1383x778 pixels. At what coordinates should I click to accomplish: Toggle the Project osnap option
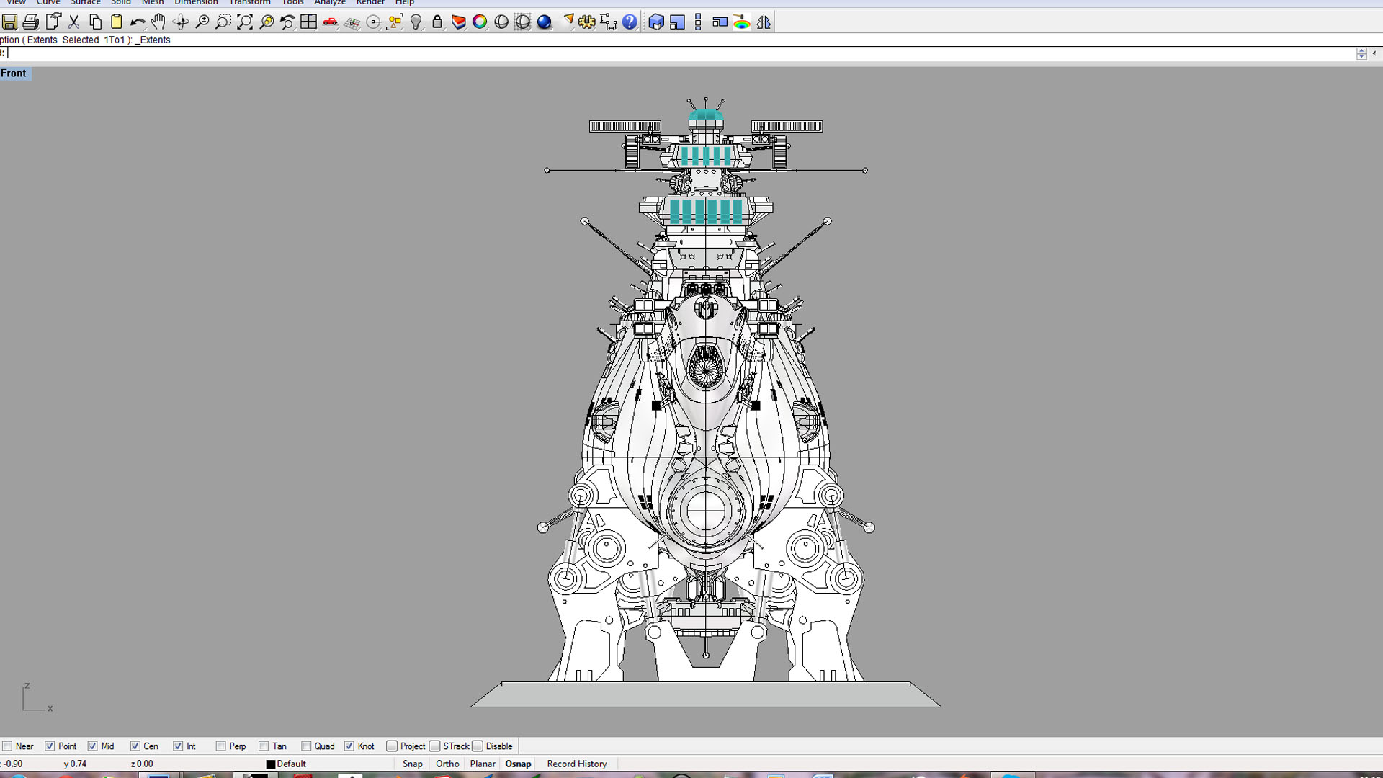pyautogui.click(x=392, y=746)
